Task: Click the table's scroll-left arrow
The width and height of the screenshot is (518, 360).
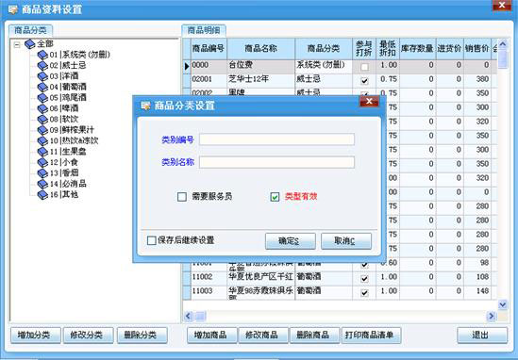Action: 188,316
